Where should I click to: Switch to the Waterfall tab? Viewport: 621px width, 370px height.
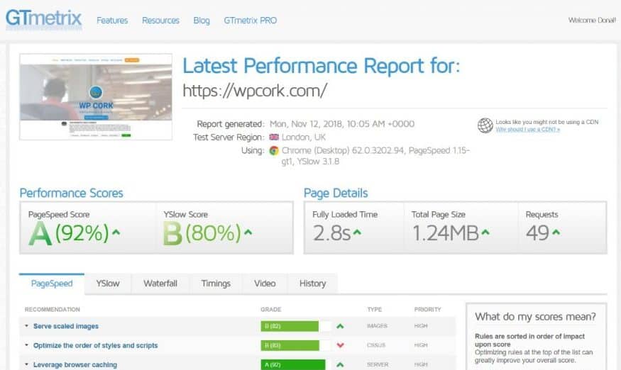click(160, 284)
